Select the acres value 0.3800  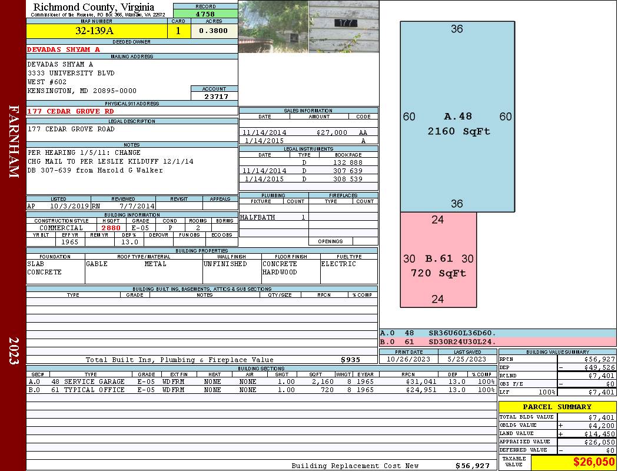pyautogui.click(x=214, y=31)
